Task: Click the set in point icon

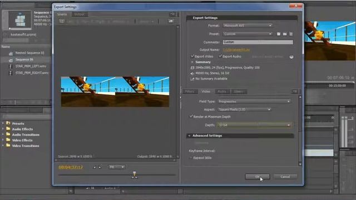Action: [95, 167]
